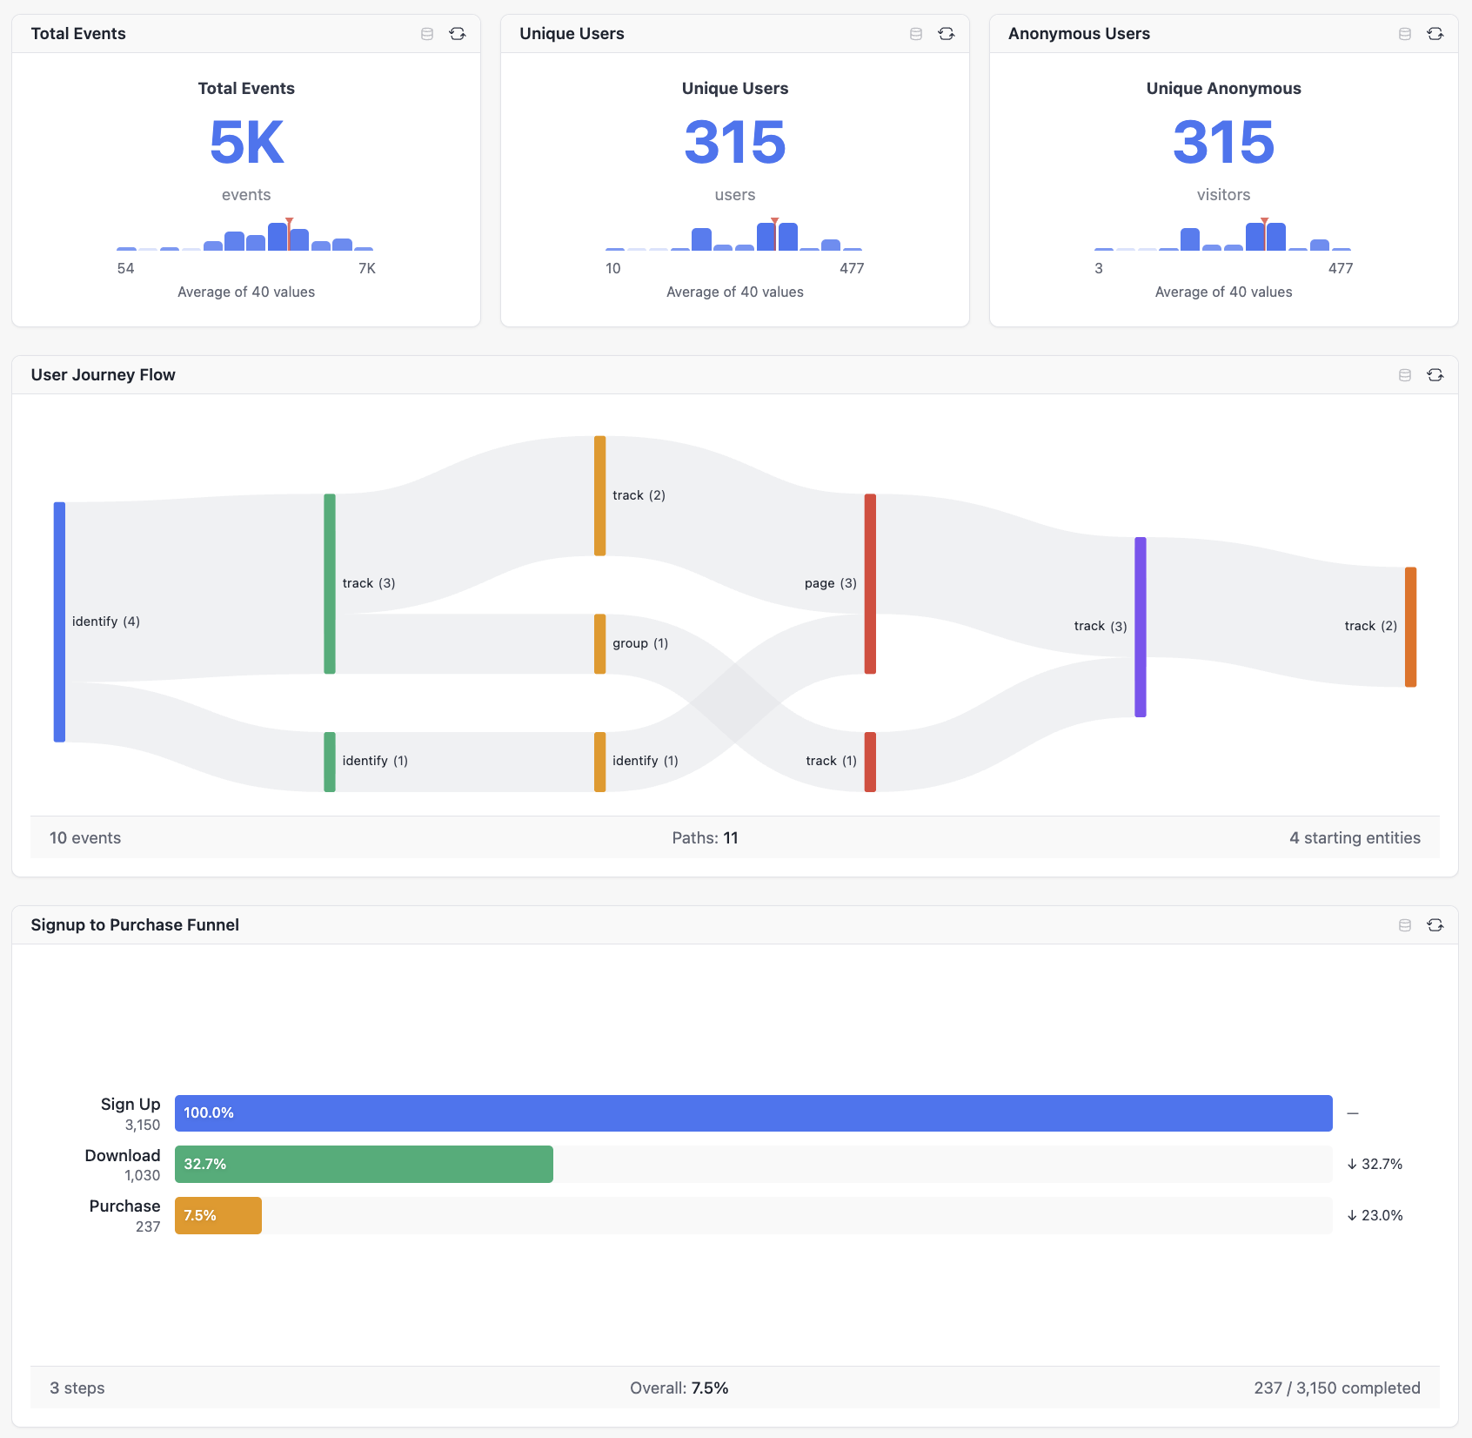Click the 4 starting entities label
1472x1438 pixels.
1355,837
